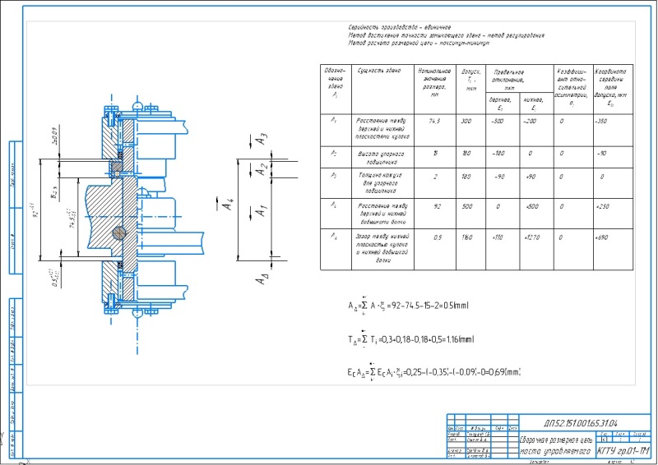Click the drawing number ДП.52.151.001.65.31.04
Image resolution: width=658 pixels, height=465 pixels.
tap(581, 423)
